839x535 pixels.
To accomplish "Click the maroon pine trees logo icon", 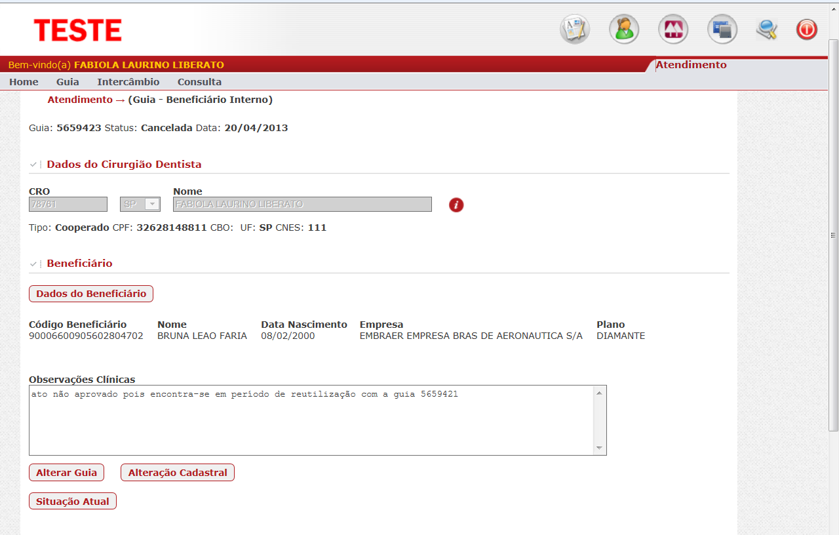I will 673,30.
